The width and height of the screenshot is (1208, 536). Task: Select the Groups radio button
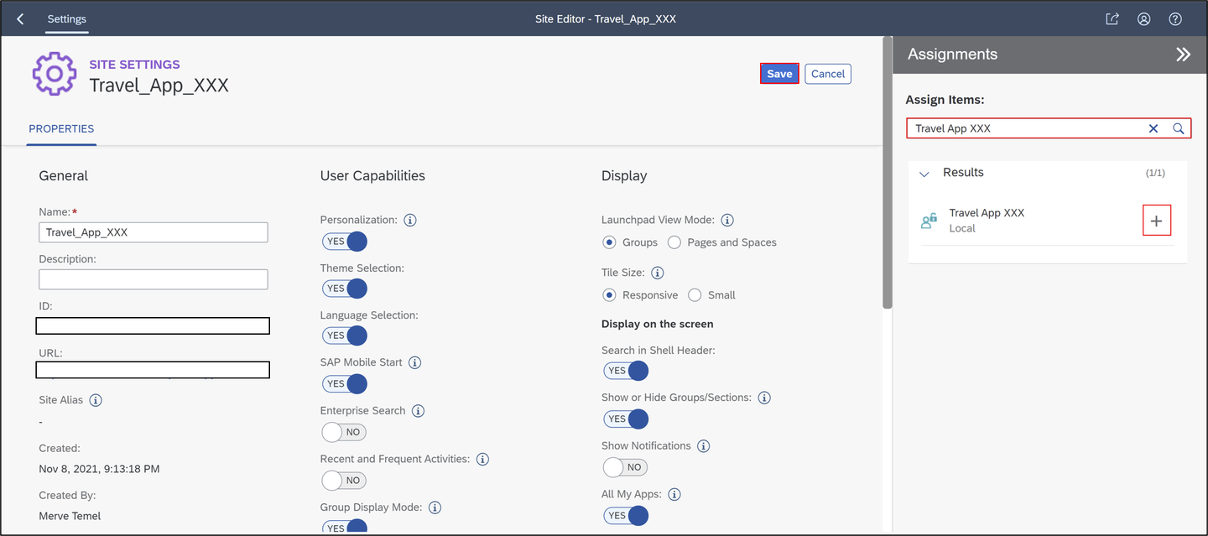pos(610,242)
